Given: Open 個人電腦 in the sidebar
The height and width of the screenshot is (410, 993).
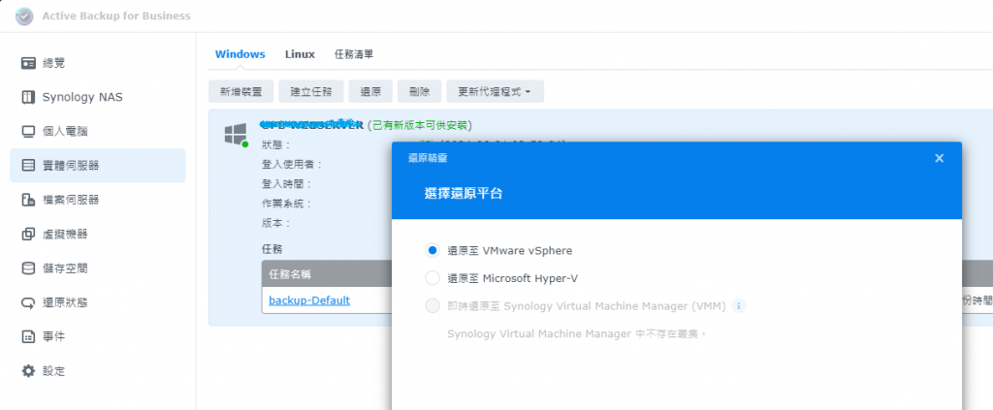Looking at the screenshot, I should (98, 132).
